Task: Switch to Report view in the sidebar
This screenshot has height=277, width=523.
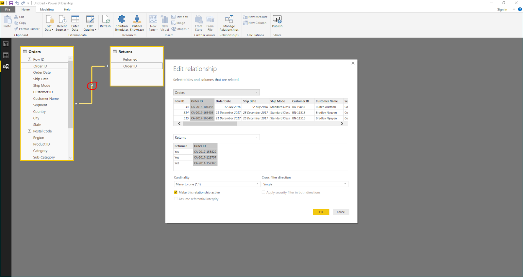Action: 6,44
